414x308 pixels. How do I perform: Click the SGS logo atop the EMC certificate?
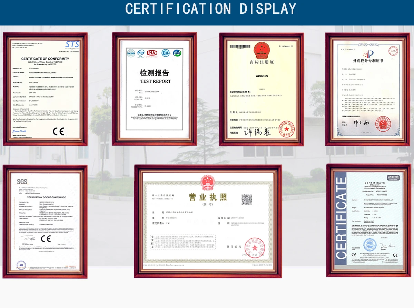[x=22, y=182]
